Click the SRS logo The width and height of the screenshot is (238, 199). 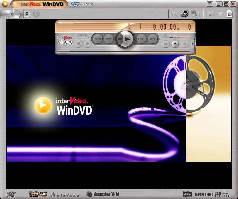click(x=204, y=194)
